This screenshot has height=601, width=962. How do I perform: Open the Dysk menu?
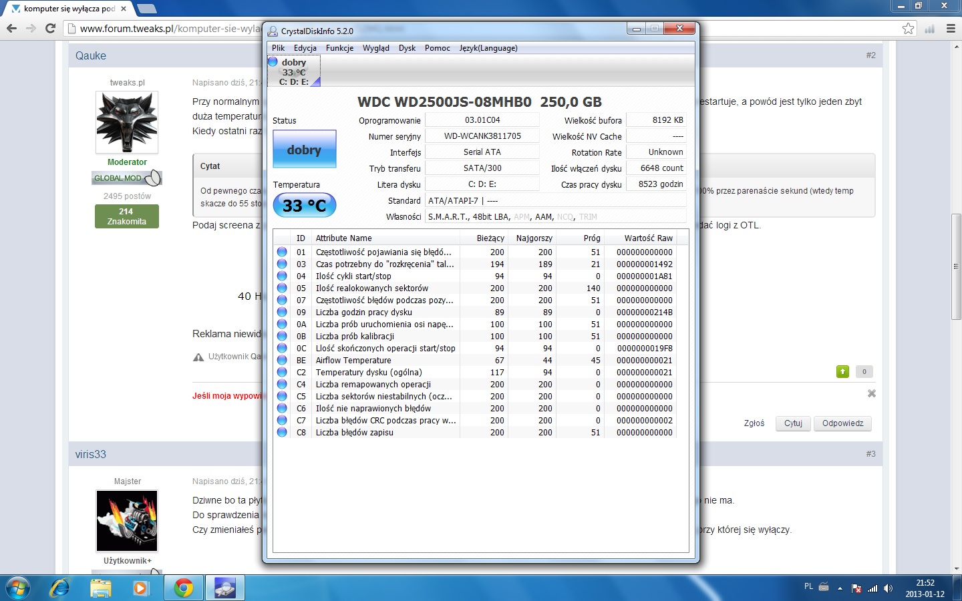click(x=408, y=48)
